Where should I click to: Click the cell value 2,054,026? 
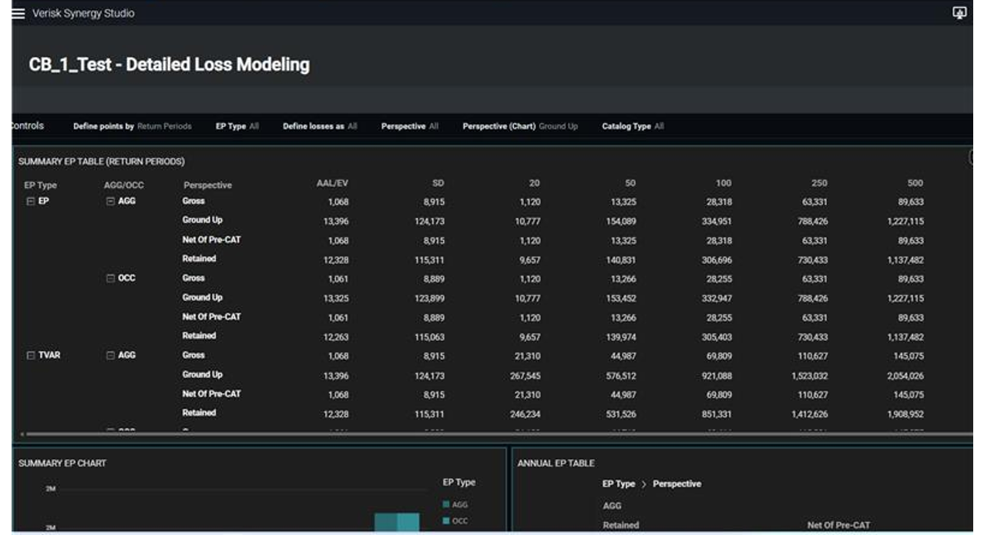click(905, 376)
